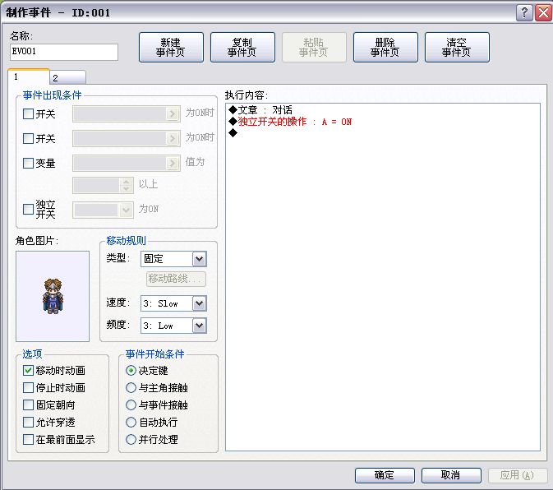The width and height of the screenshot is (553, 490).
Task: Open the 类型 dropdown showing 固定
Action: (x=173, y=259)
